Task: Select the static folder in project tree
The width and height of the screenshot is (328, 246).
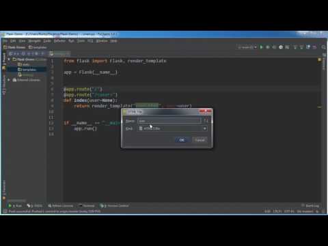Action: coord(24,64)
